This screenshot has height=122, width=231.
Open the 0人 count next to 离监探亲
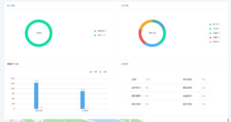(204, 88)
